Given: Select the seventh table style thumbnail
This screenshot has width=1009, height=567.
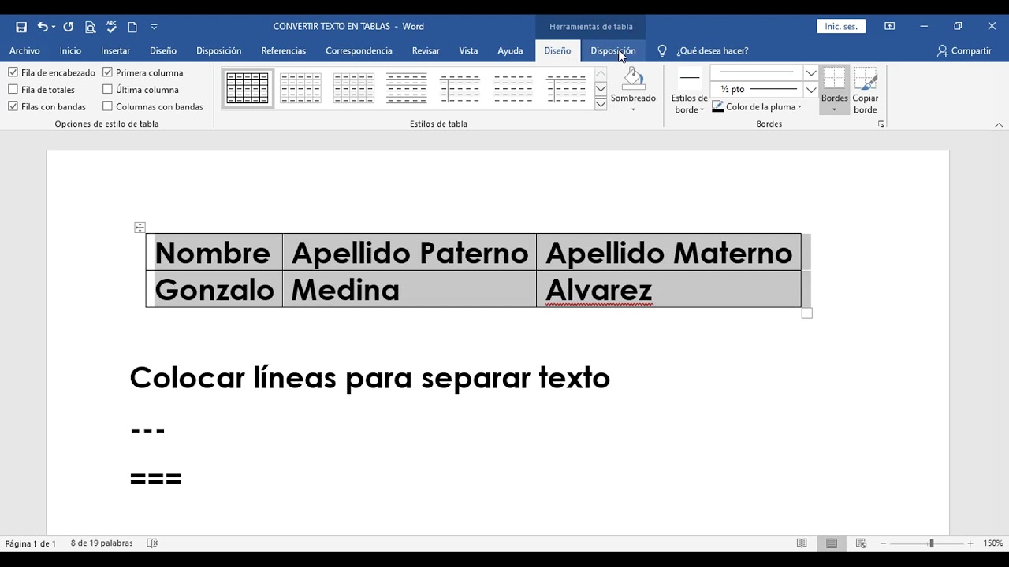Looking at the screenshot, I should coord(566,88).
